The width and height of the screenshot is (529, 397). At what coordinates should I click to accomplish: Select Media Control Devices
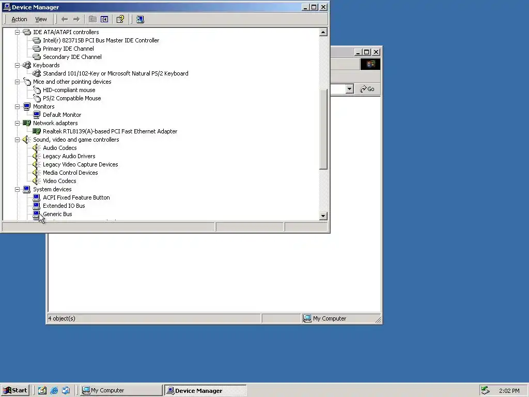pos(70,173)
